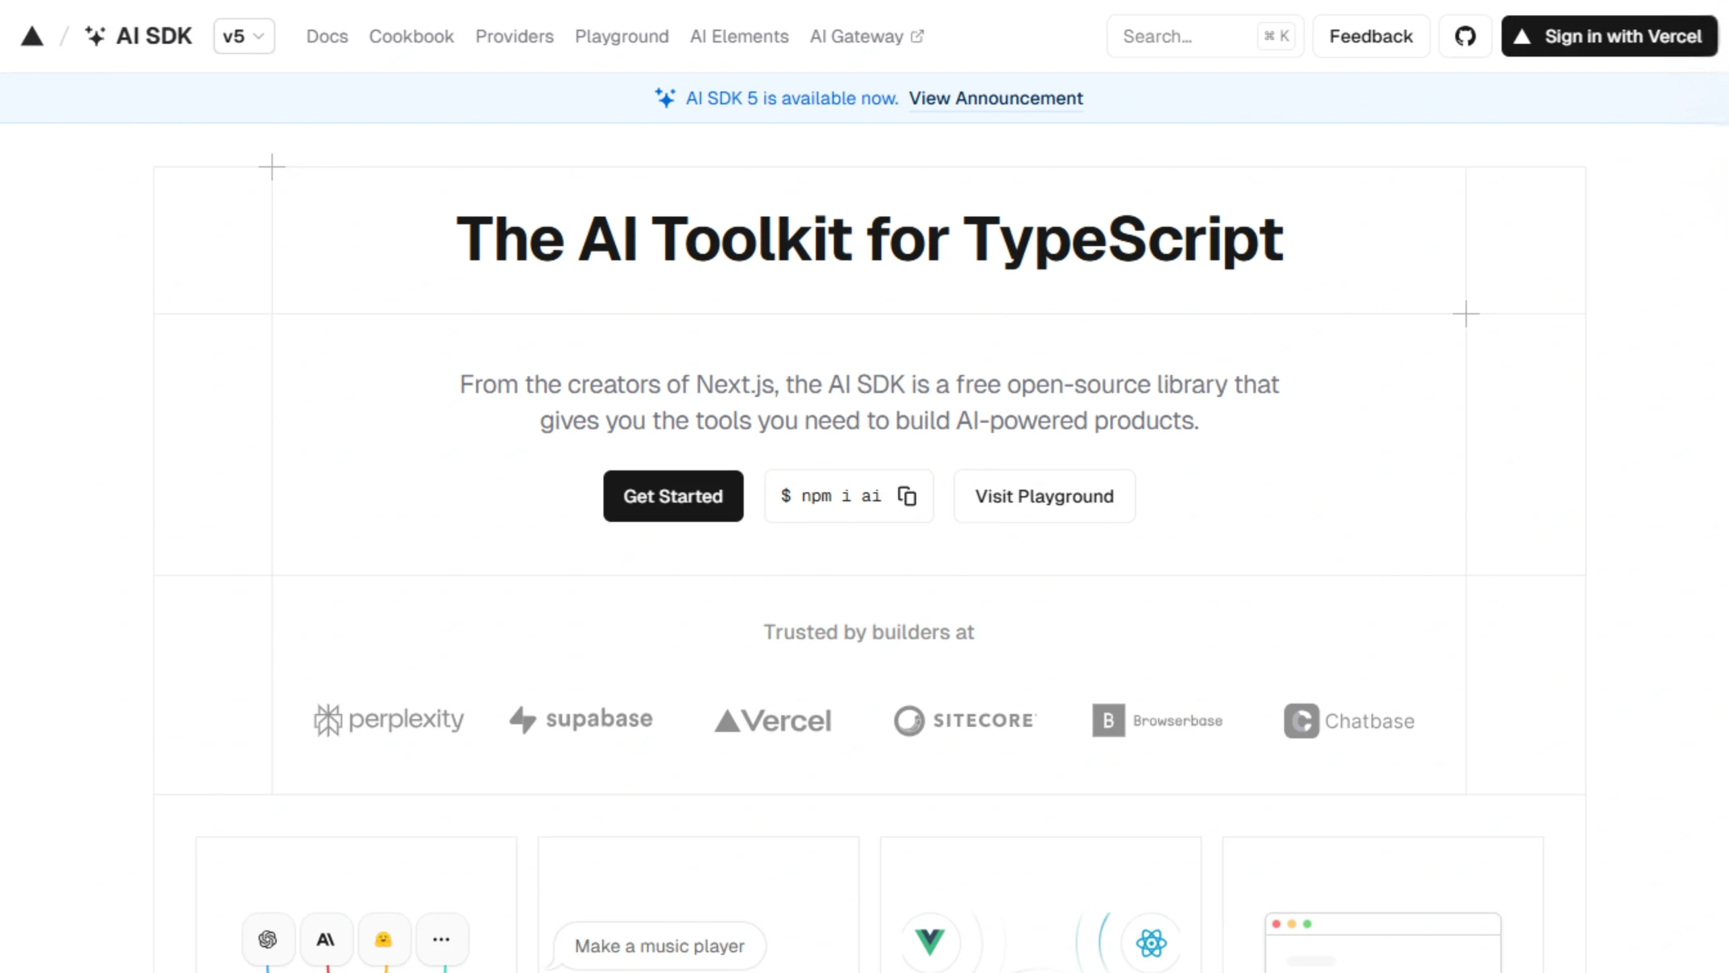
Task: Open the more providers ellipsis icon
Action: pyautogui.click(x=442, y=939)
